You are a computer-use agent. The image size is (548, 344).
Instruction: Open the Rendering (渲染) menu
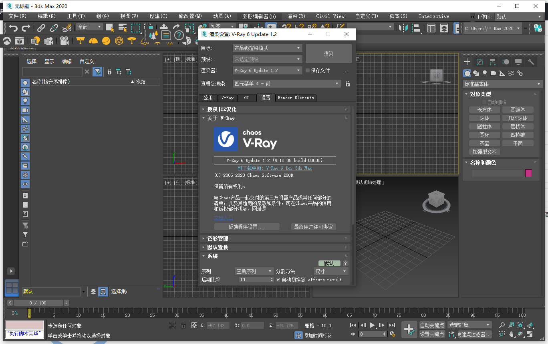click(x=296, y=16)
